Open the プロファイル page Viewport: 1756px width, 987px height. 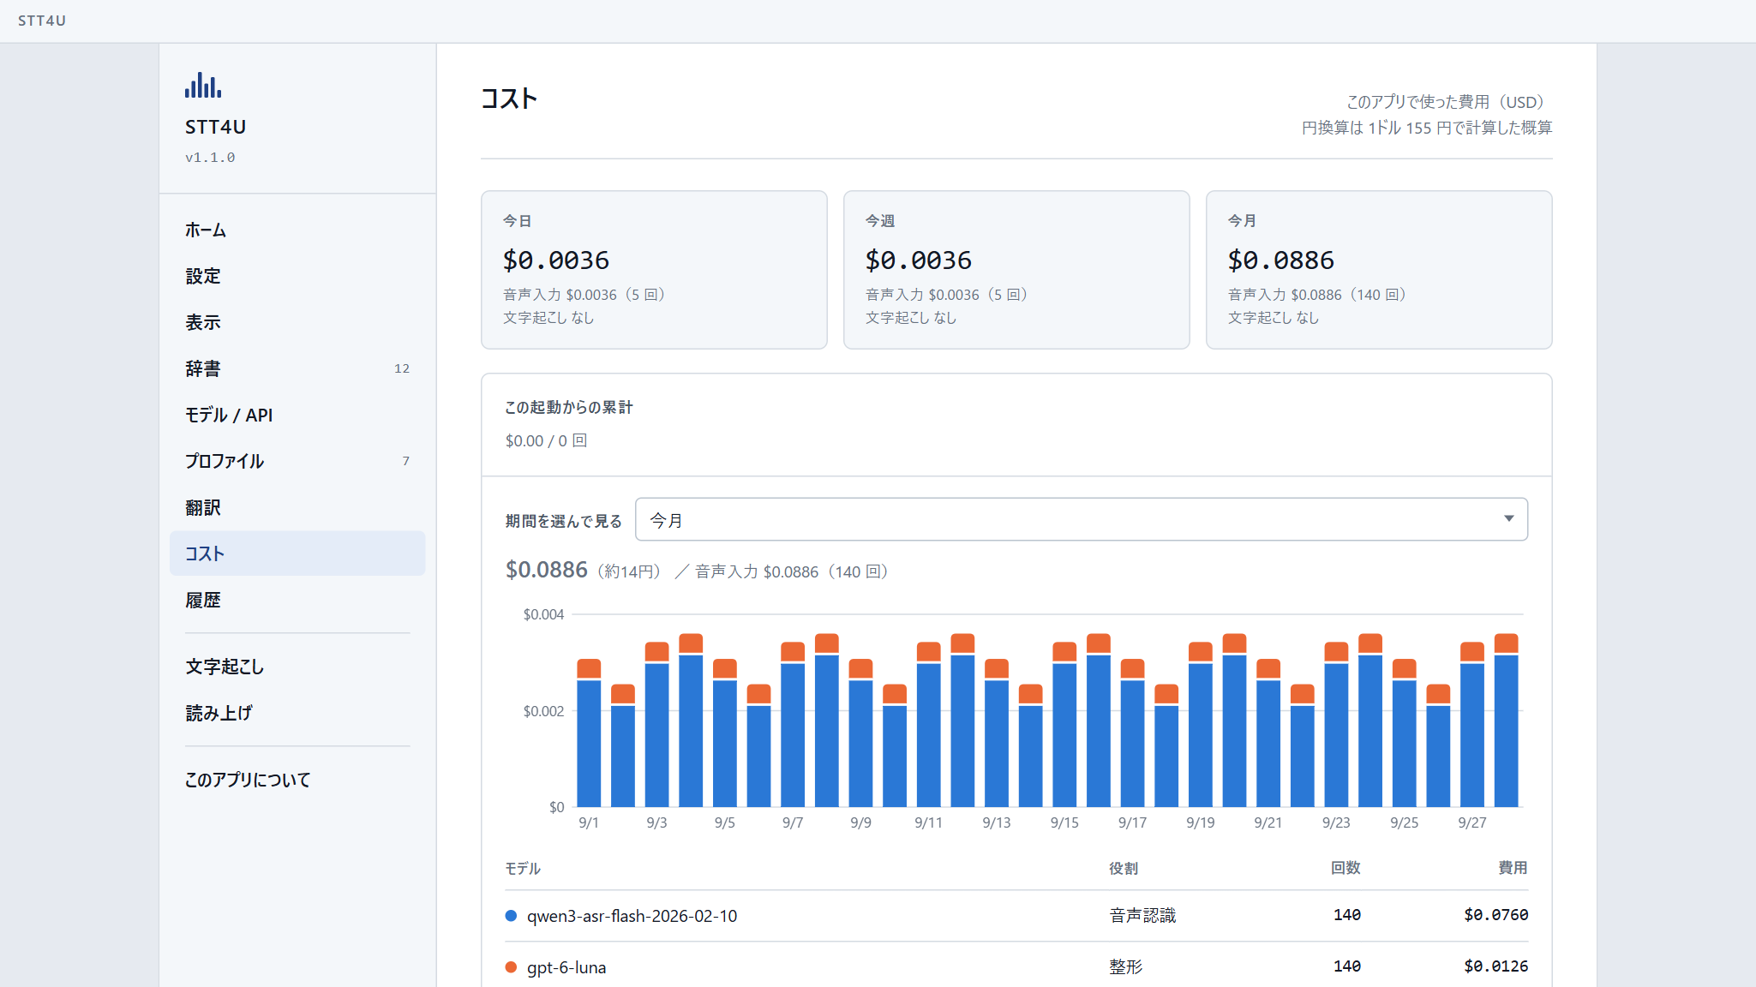(297, 461)
